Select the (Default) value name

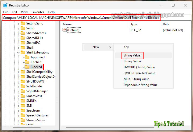click(73, 30)
